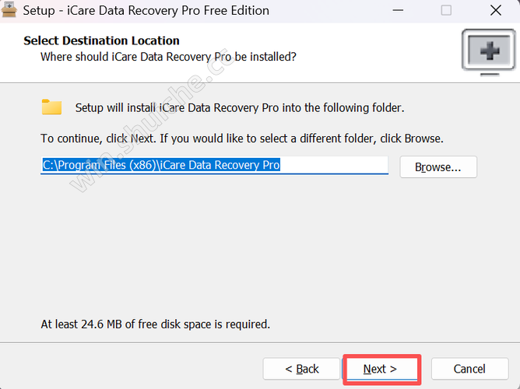Cancel the installation
520x389 pixels.
pos(469,368)
